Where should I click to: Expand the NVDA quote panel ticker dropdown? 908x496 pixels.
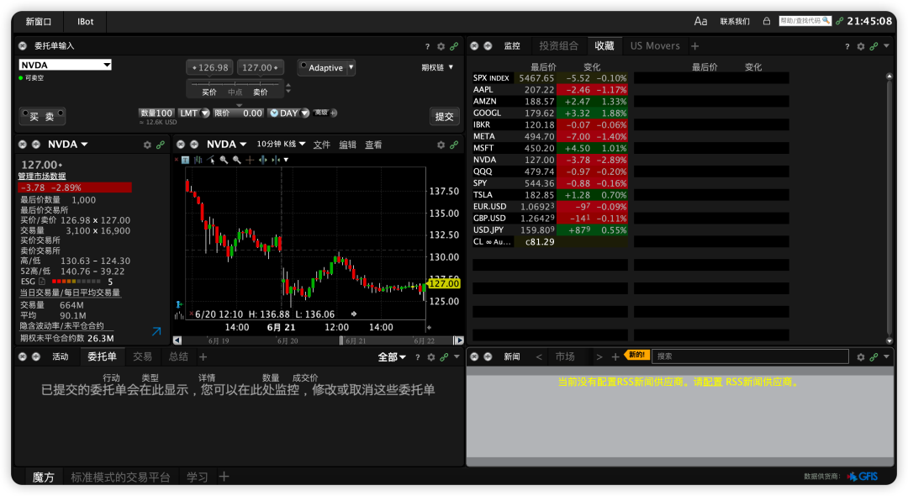point(85,144)
